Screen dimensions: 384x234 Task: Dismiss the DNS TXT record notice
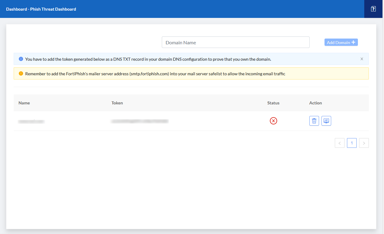[362, 59]
